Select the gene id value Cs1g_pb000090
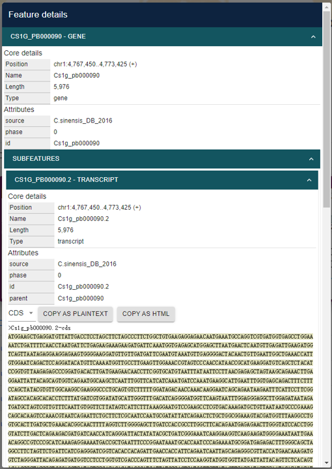The width and height of the screenshot is (332, 469). point(77,143)
